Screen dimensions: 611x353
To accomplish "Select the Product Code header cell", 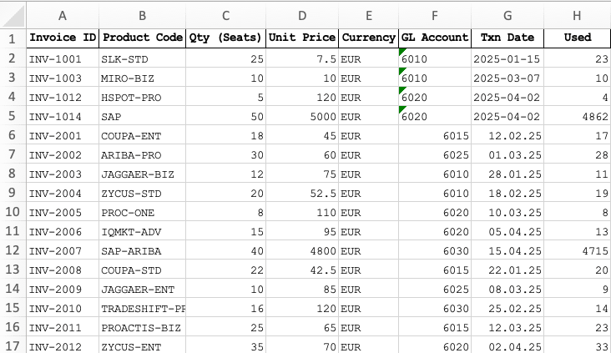I will (x=142, y=38).
